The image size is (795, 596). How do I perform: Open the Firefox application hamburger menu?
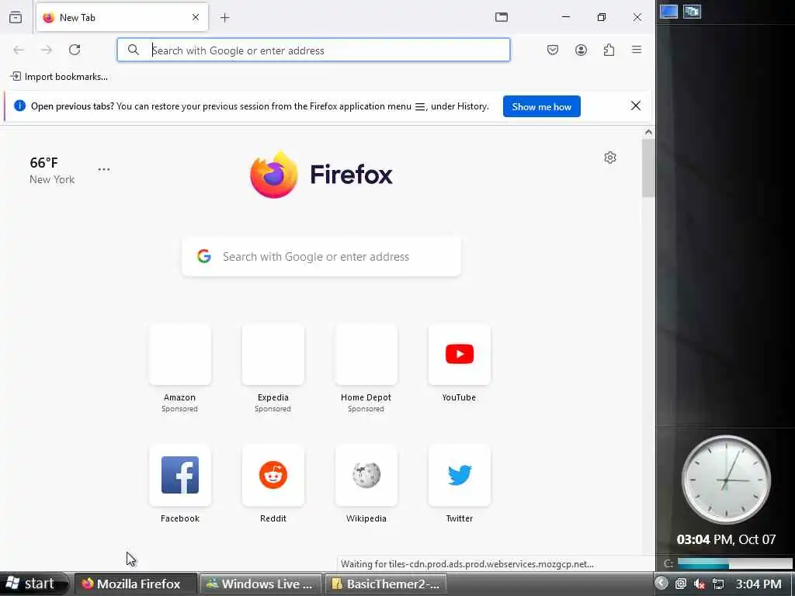637,50
